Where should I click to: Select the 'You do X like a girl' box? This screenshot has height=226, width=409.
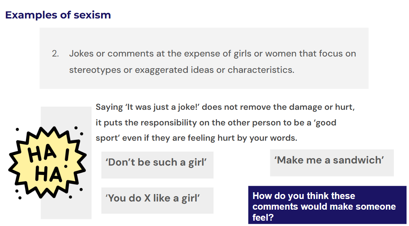[x=157, y=198]
